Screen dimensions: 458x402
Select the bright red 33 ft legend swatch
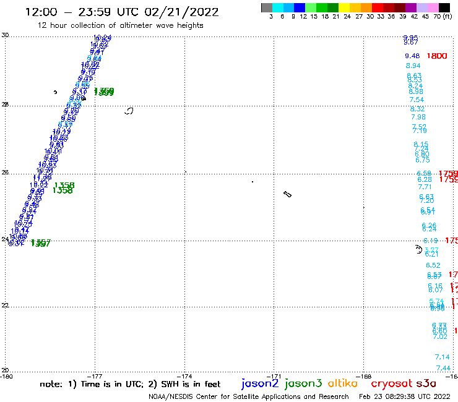coord(378,7)
